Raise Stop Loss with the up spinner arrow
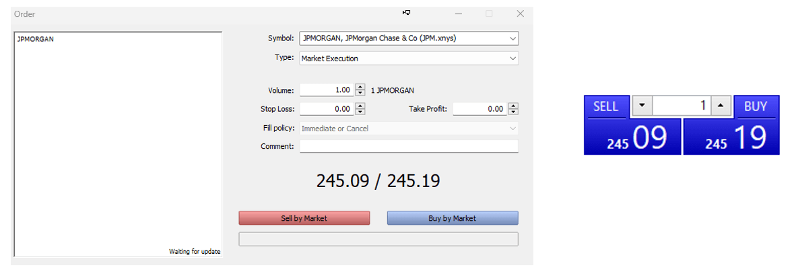This screenshot has width=796, height=274. tap(360, 106)
